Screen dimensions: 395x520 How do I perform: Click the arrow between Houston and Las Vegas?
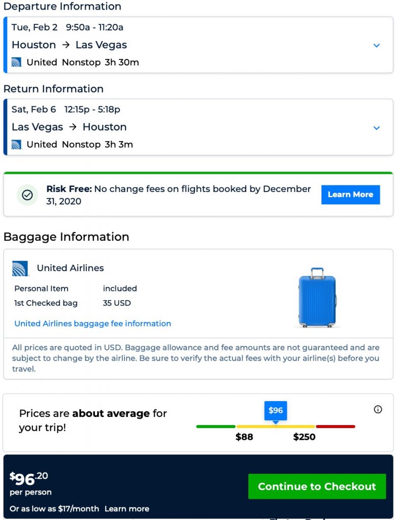66,45
